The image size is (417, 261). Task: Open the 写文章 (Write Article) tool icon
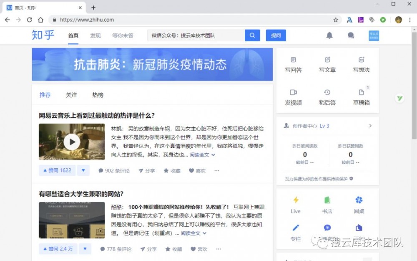pyautogui.click(x=327, y=61)
